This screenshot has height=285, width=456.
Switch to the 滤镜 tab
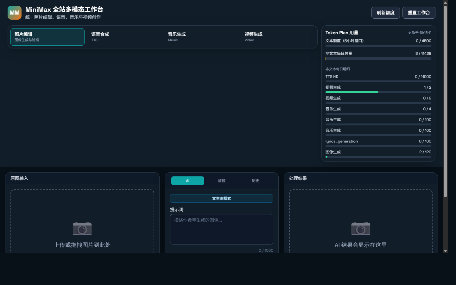click(222, 181)
